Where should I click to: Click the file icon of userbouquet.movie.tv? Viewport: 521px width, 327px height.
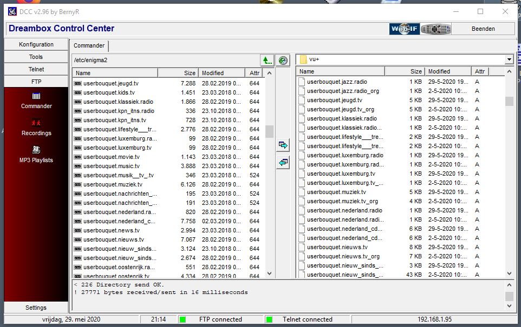tap(78, 157)
